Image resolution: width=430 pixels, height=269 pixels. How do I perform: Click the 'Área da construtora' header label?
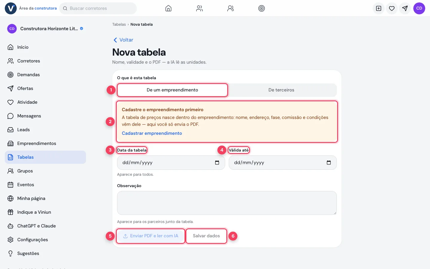(x=38, y=8)
